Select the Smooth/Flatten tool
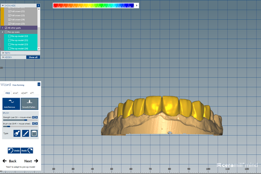 tap(30, 104)
